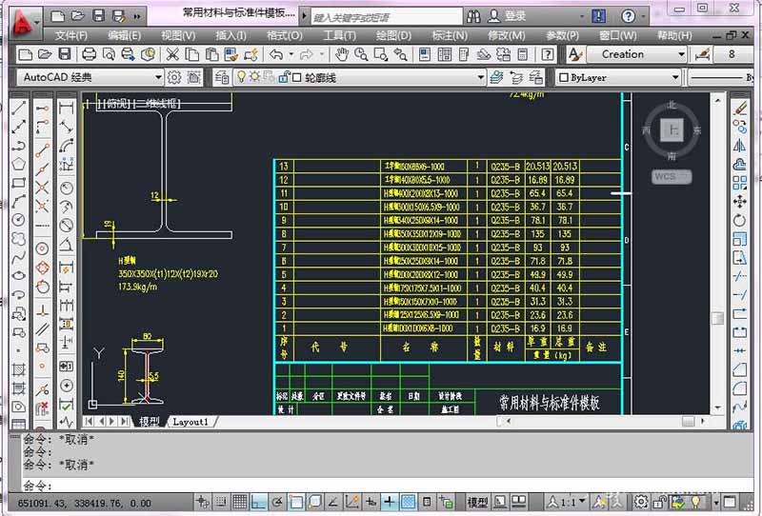This screenshot has width=762, height=516.
Task: Open the 绘图(D) menu
Action: 393,35
